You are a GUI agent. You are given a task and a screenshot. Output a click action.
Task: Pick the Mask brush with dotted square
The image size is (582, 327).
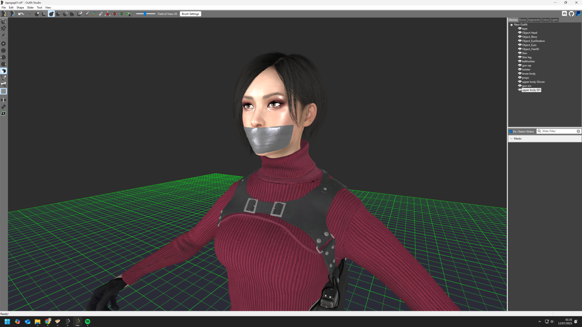44,14
